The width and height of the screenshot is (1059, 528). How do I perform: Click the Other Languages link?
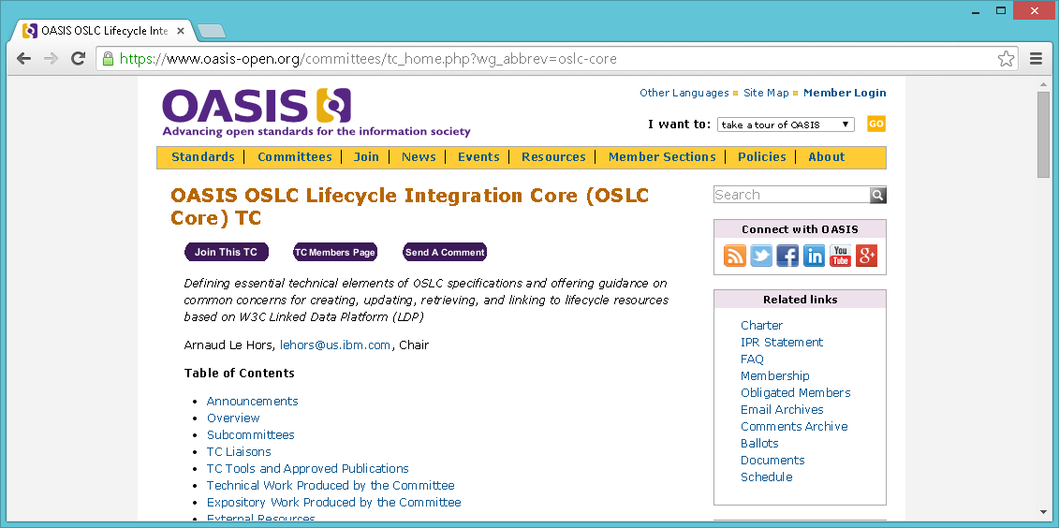click(684, 94)
